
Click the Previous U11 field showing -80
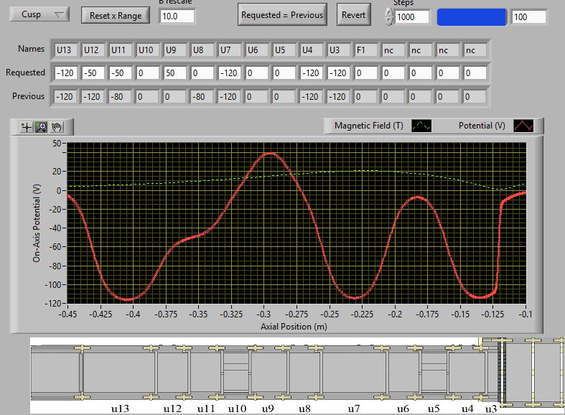pyautogui.click(x=121, y=96)
